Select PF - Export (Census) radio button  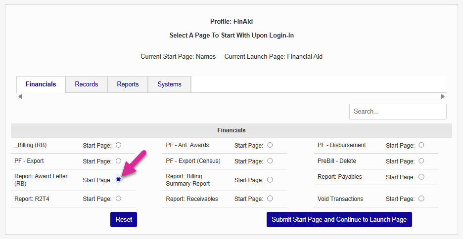(x=270, y=161)
